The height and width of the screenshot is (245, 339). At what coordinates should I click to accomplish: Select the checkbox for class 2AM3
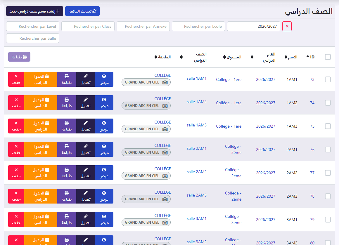click(x=328, y=196)
